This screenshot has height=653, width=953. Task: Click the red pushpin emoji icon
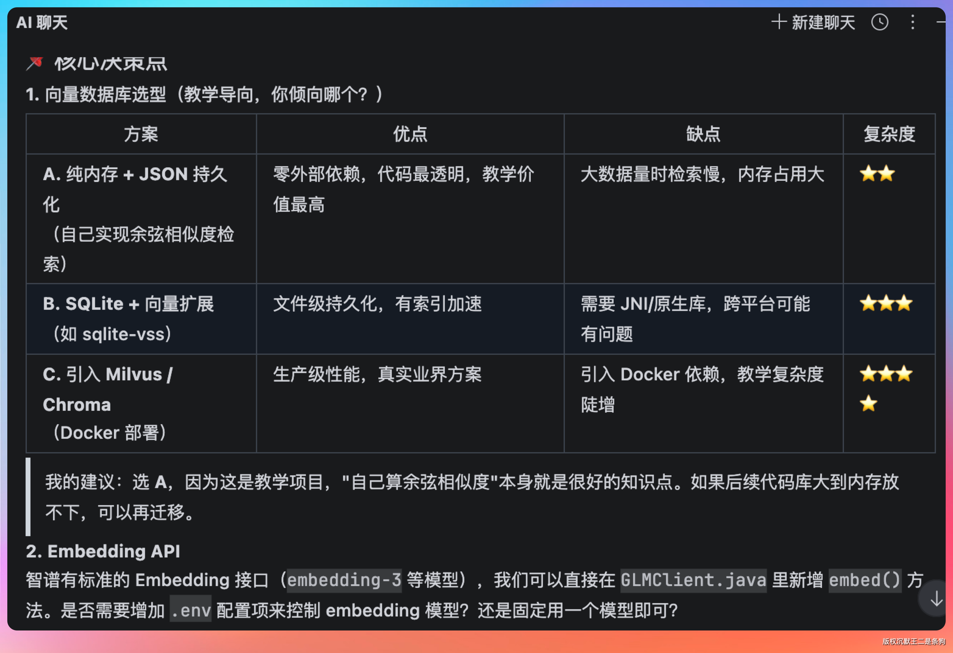coord(35,63)
